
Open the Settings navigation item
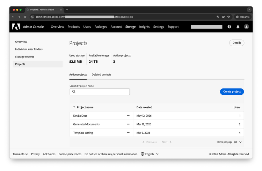[159, 26]
